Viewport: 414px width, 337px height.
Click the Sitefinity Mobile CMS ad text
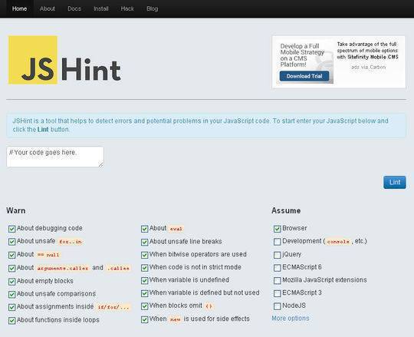point(373,57)
